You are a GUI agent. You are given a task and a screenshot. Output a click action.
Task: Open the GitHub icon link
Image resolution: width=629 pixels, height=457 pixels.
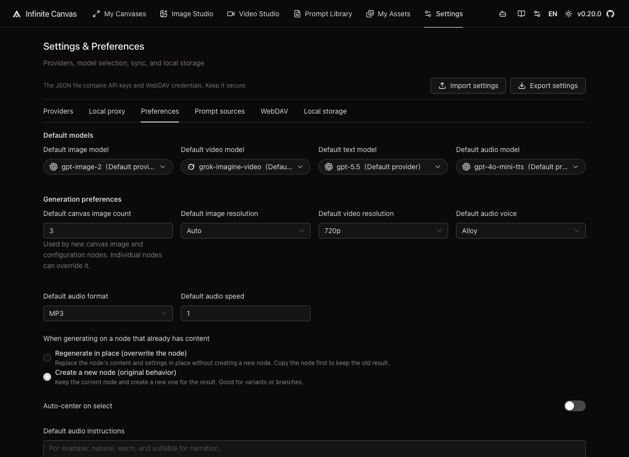pos(610,14)
